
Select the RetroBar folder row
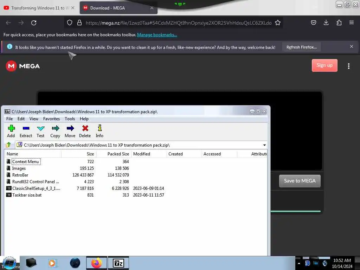pos(20,175)
